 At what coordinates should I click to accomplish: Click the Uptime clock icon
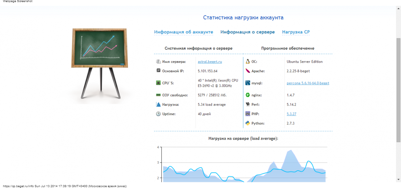(158, 114)
